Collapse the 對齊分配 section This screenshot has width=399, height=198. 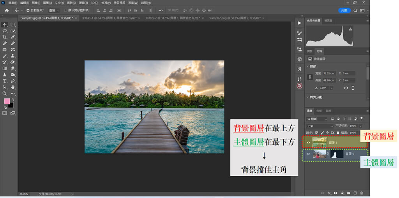coord(307,97)
